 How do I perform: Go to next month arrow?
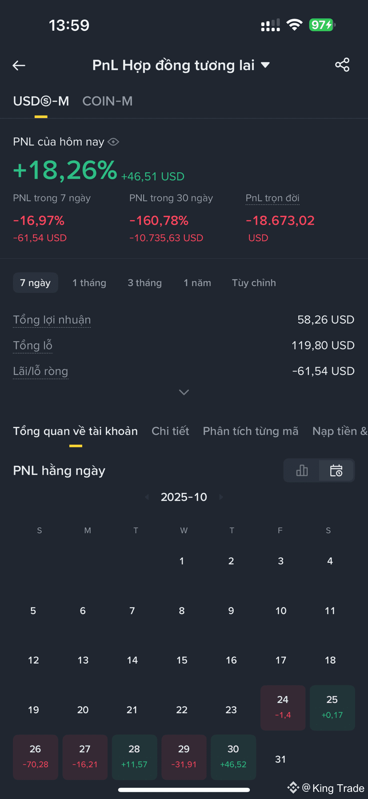(221, 497)
